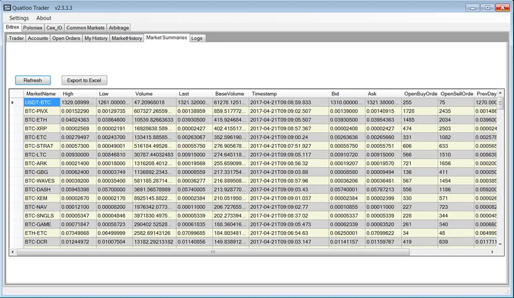Switch to the Cex_IO exchange tab
This screenshot has height=298, width=514.
click(54, 28)
